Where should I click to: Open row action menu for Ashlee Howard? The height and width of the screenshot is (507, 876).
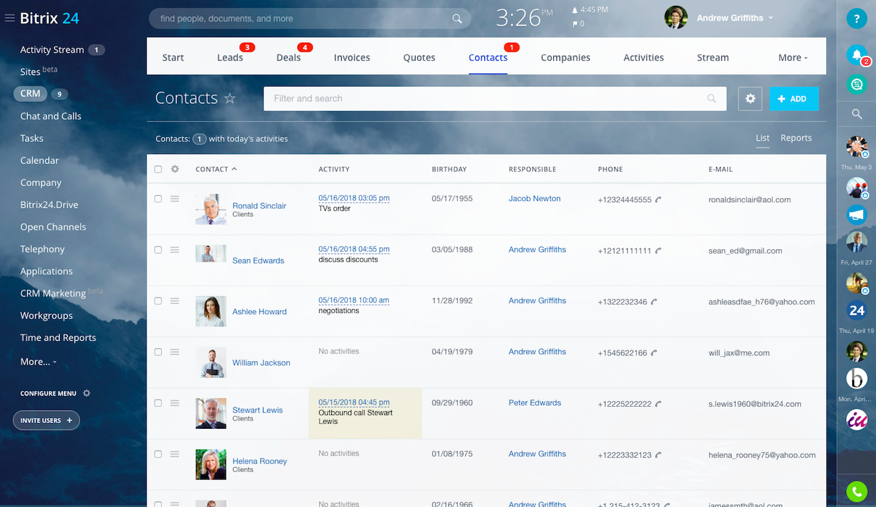coord(175,301)
